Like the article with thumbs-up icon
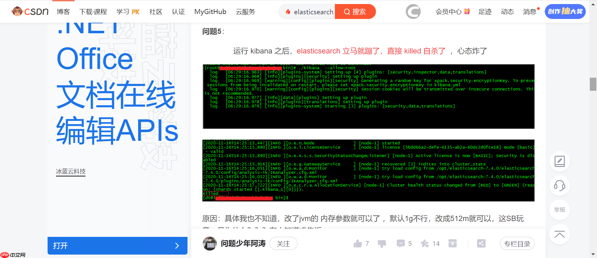This screenshot has width=597, height=258. [x=358, y=244]
